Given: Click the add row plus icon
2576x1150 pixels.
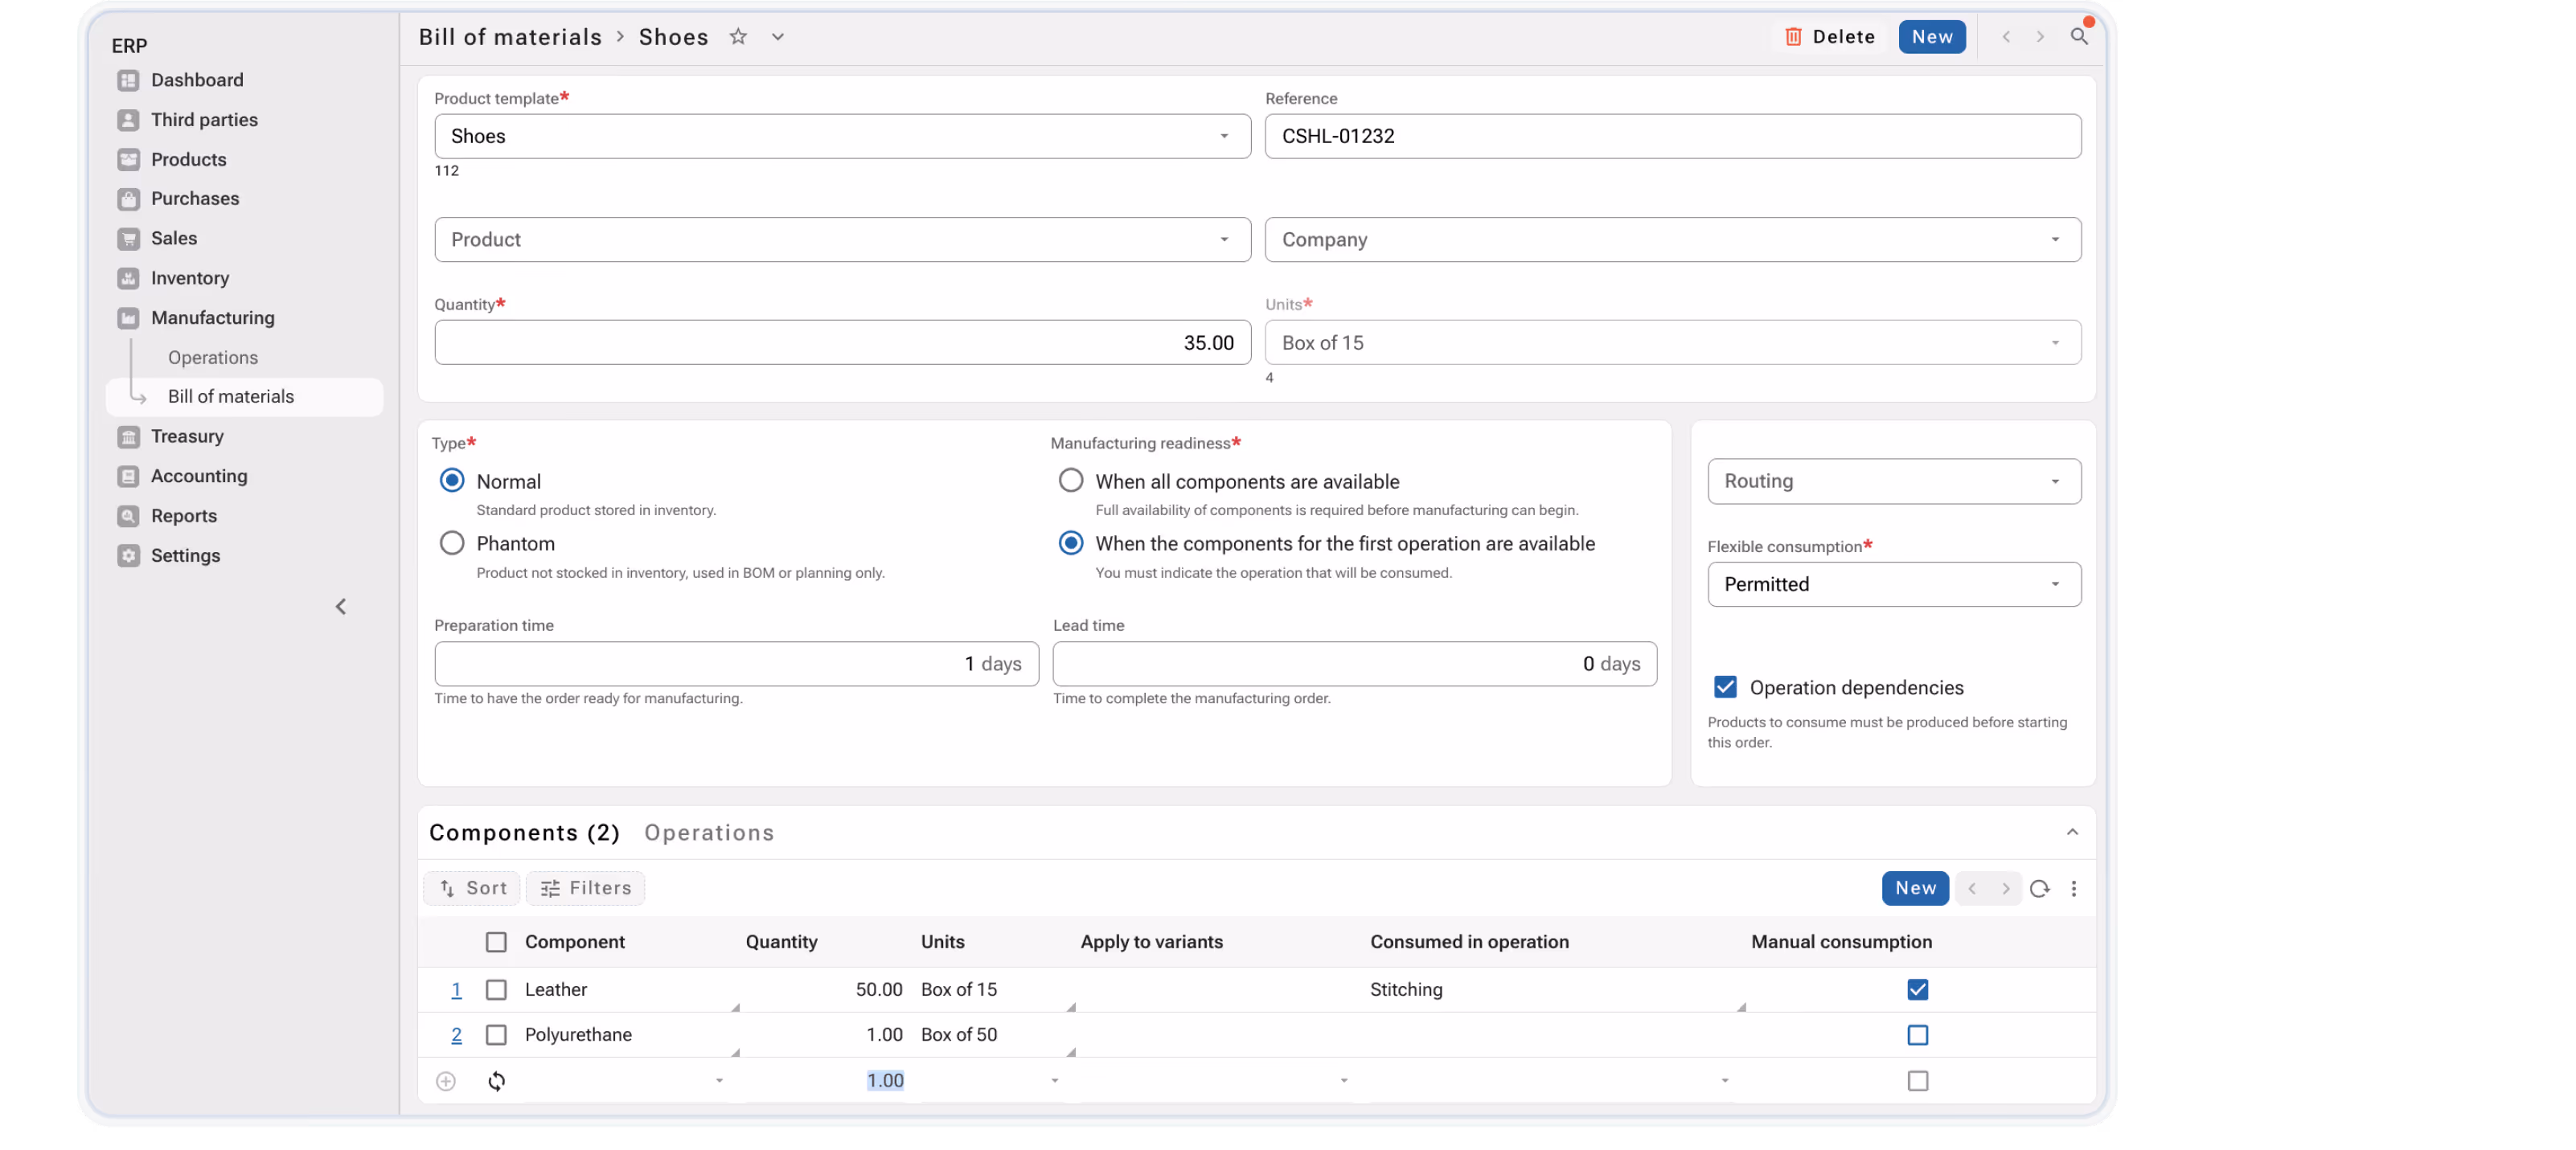Looking at the screenshot, I should coord(446,1081).
